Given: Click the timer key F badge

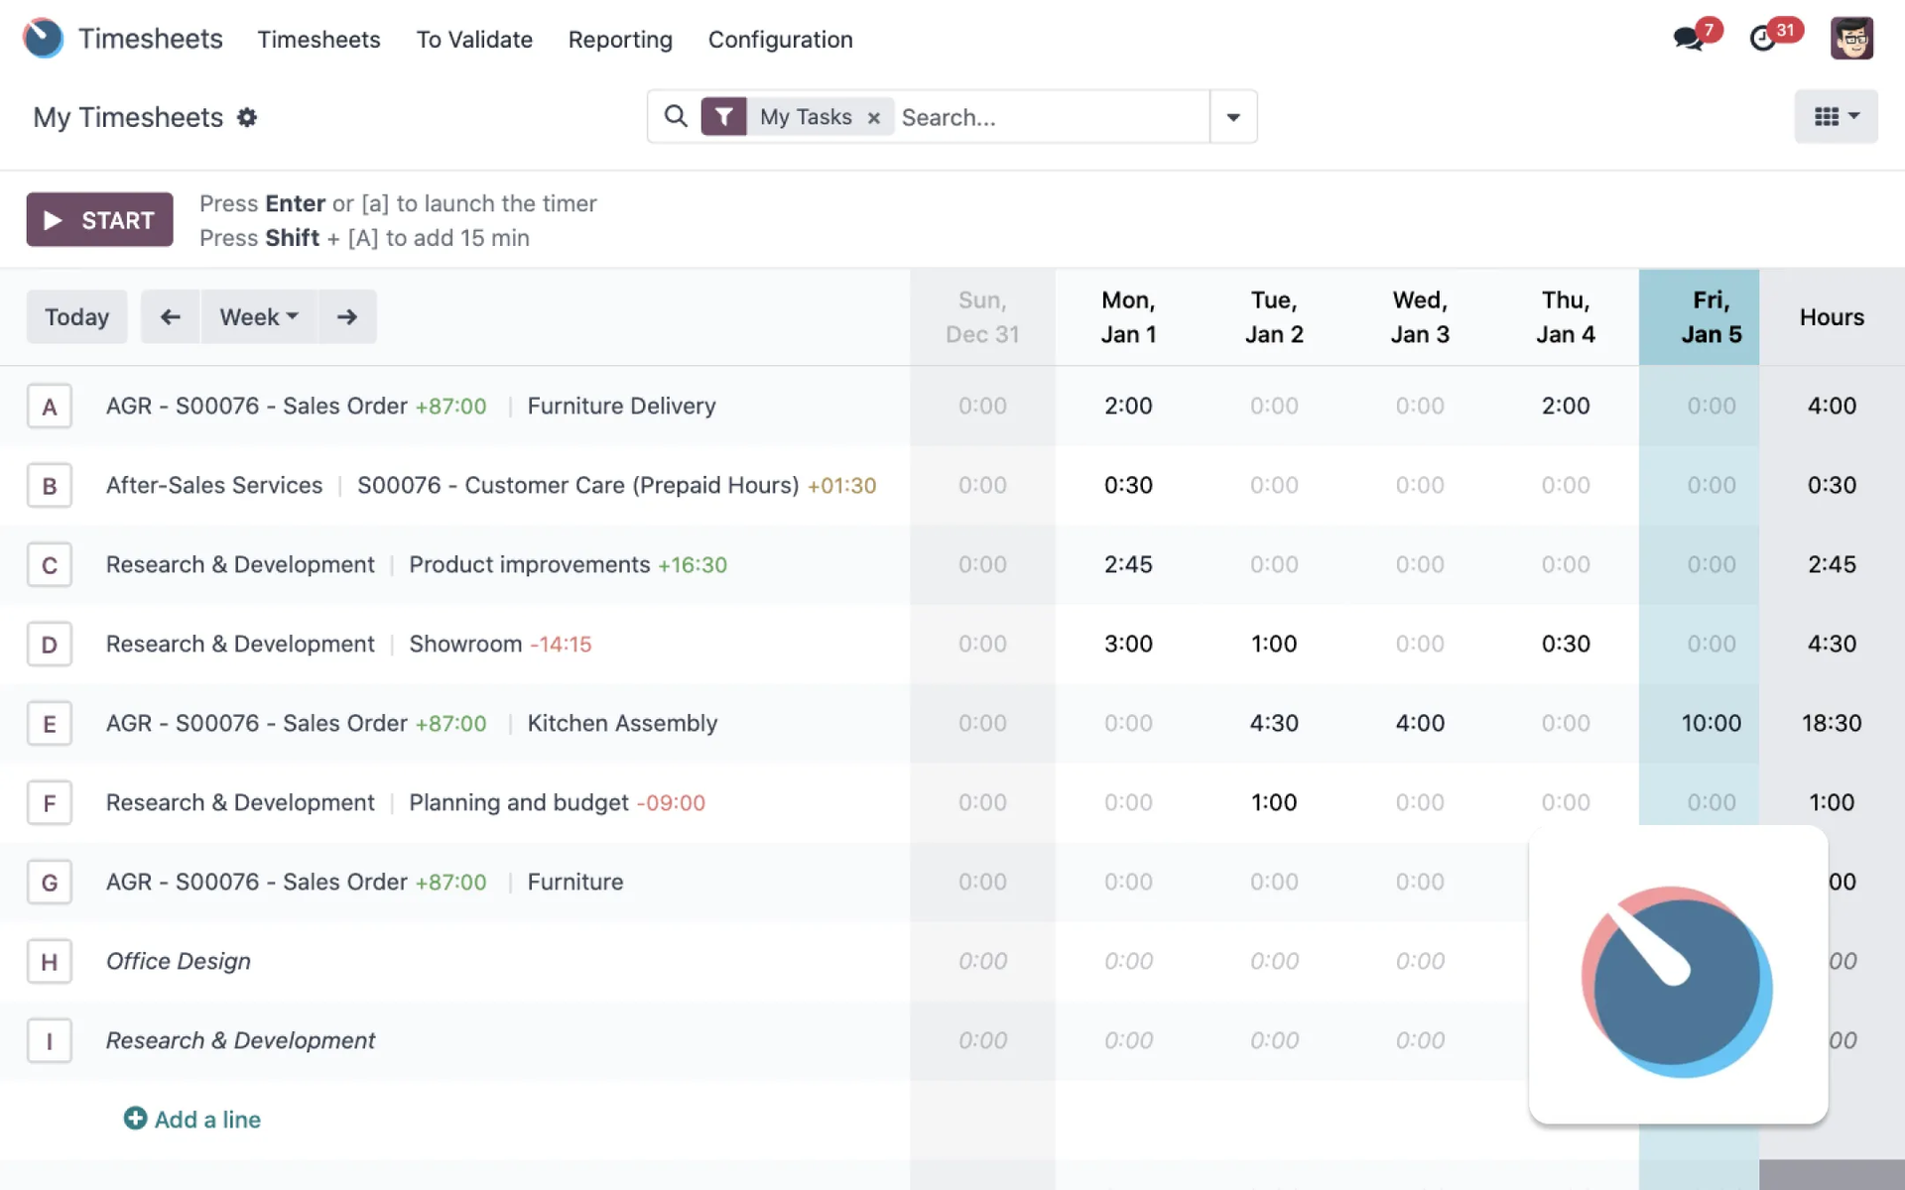Looking at the screenshot, I should [x=50, y=803].
